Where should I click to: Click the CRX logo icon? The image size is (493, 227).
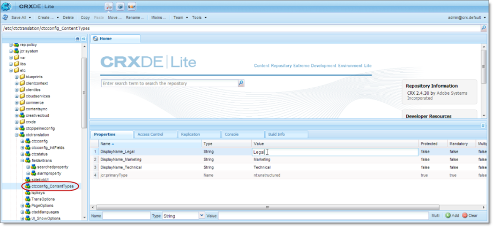click(6, 6)
